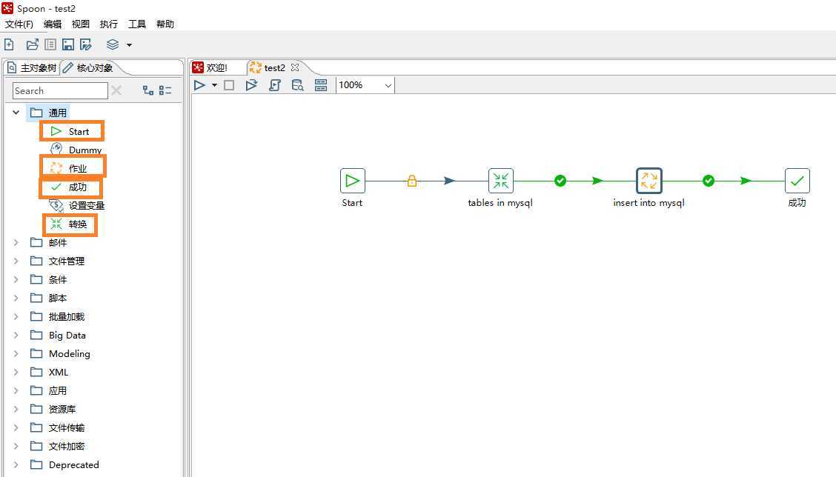
Task: Click check icon after tables in mysql
Action: click(x=560, y=181)
